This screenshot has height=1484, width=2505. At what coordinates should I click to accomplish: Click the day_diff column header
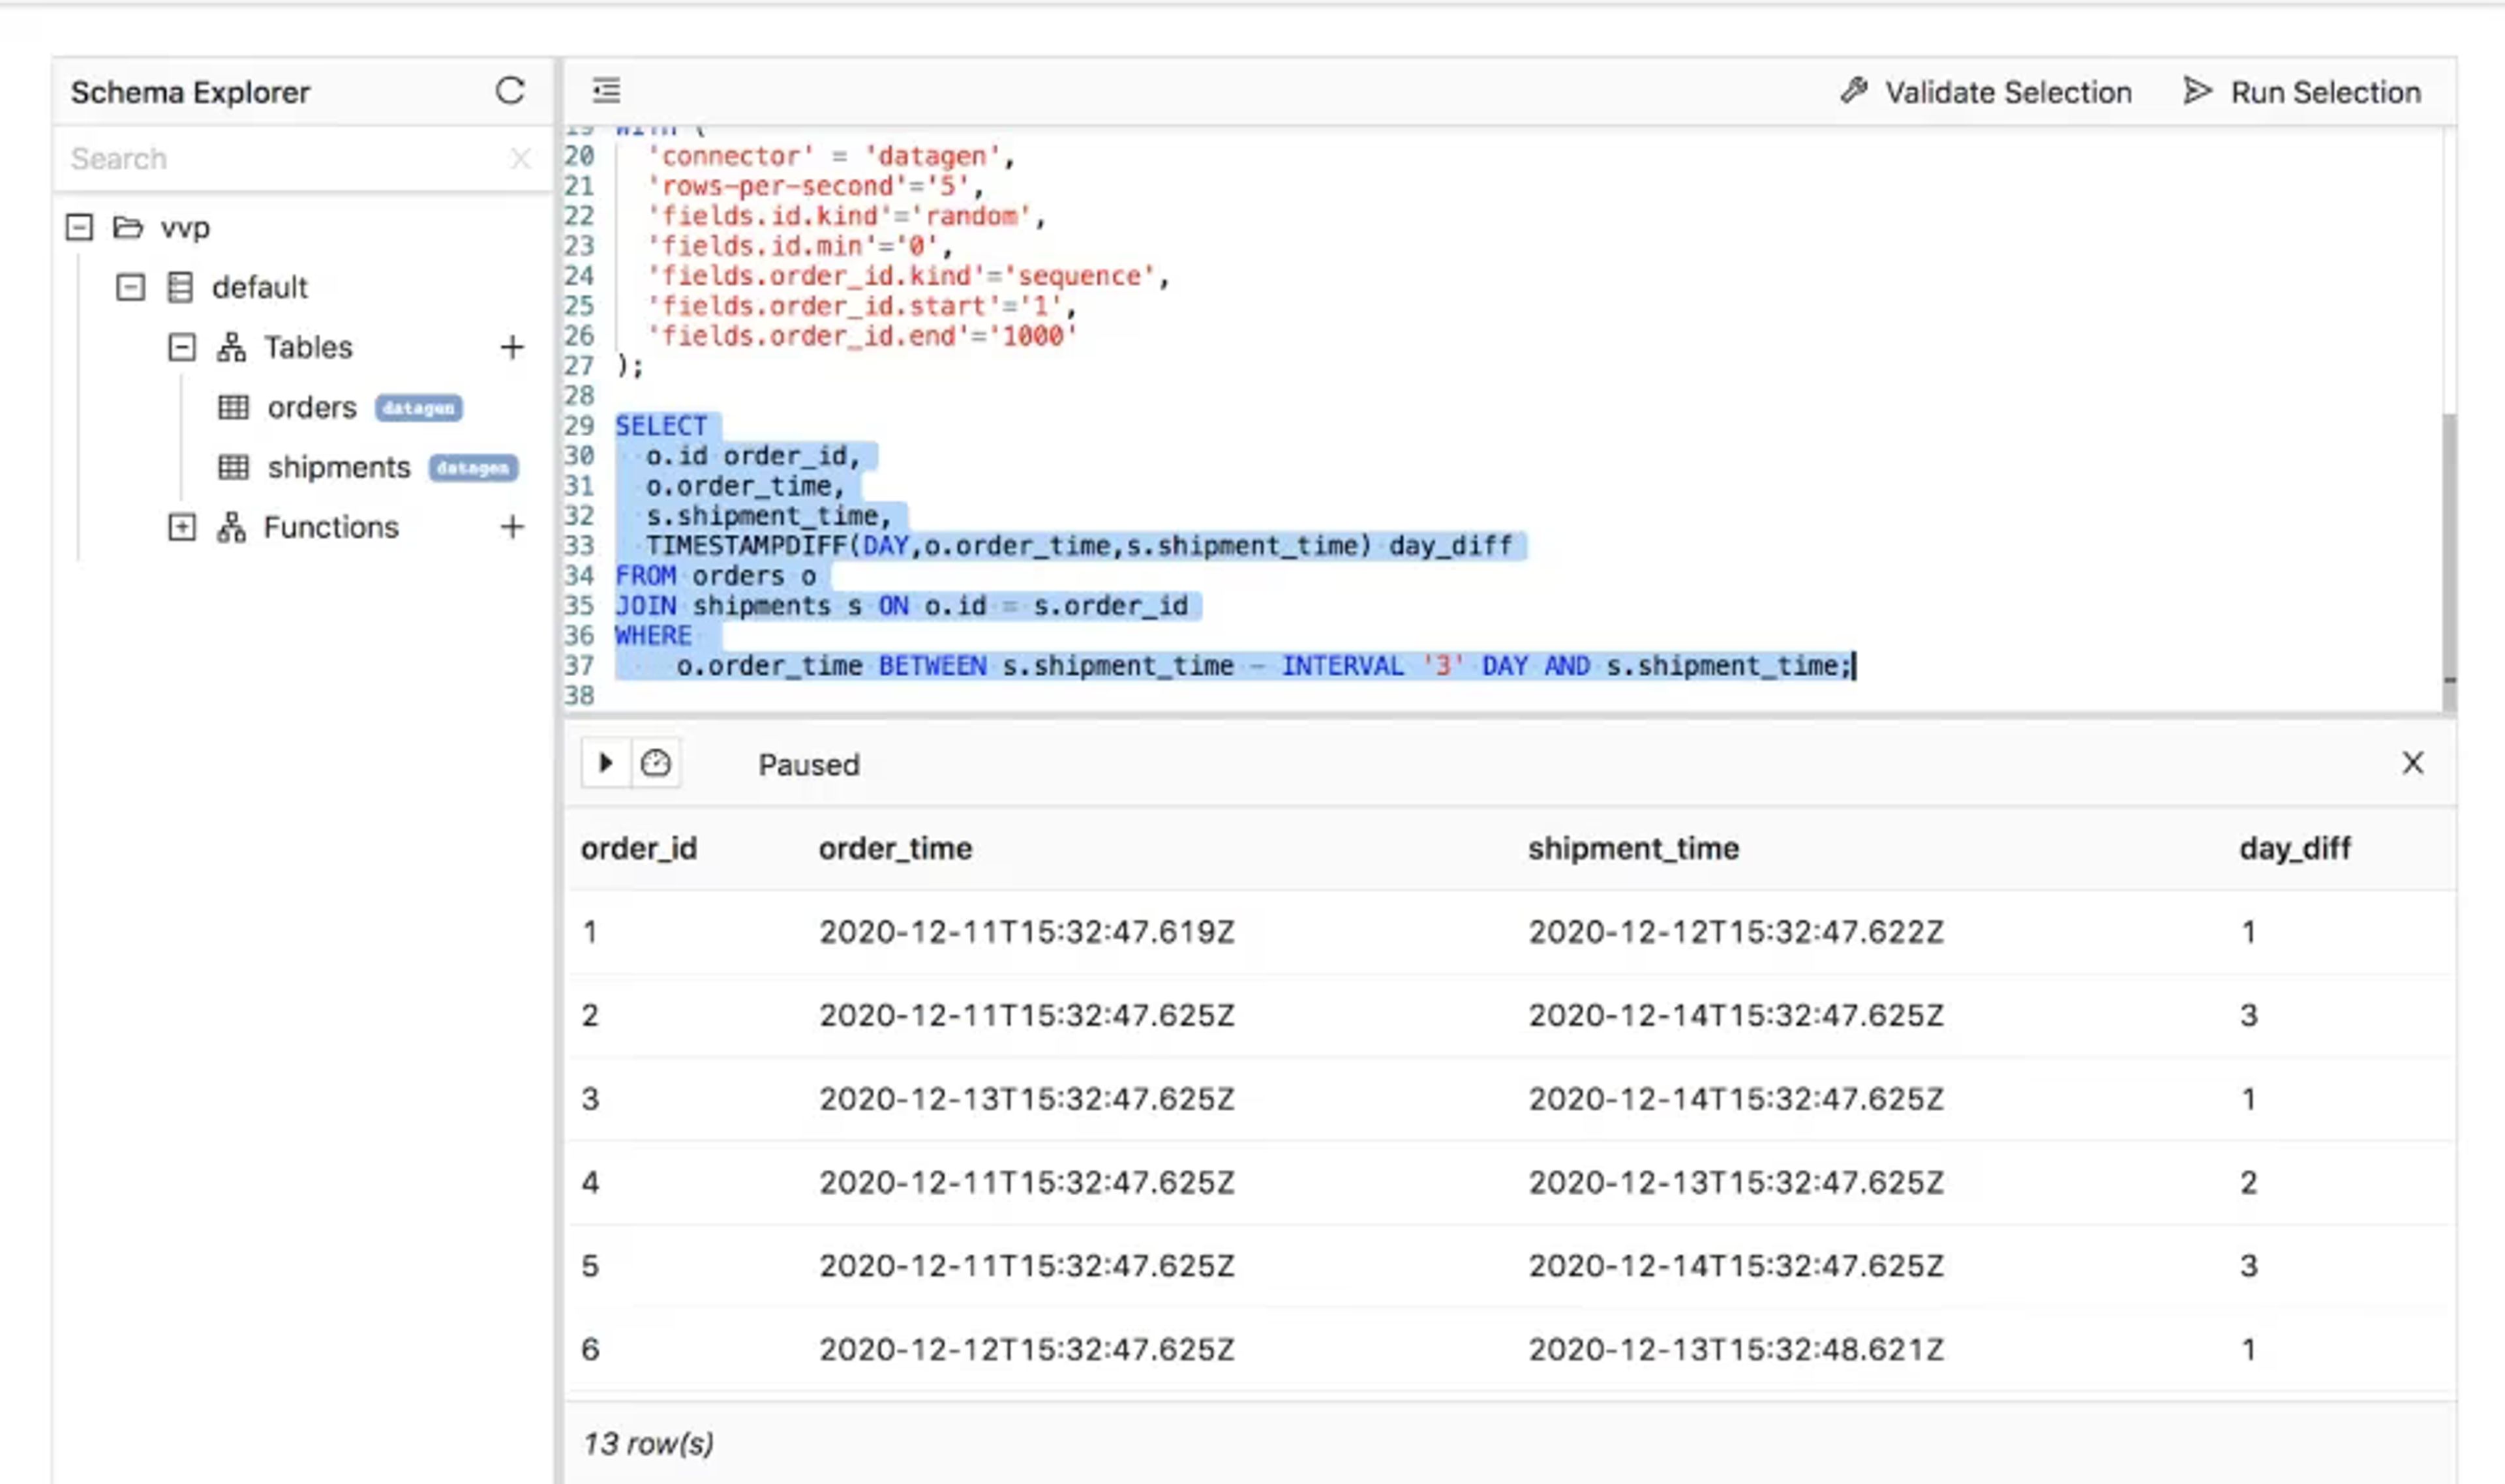pos(2294,848)
